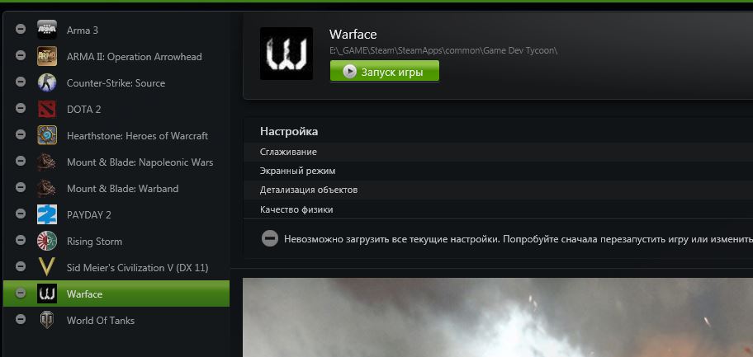This screenshot has width=753, height=357.
Task: Select World Of Tanks entry
Action: click(x=116, y=320)
